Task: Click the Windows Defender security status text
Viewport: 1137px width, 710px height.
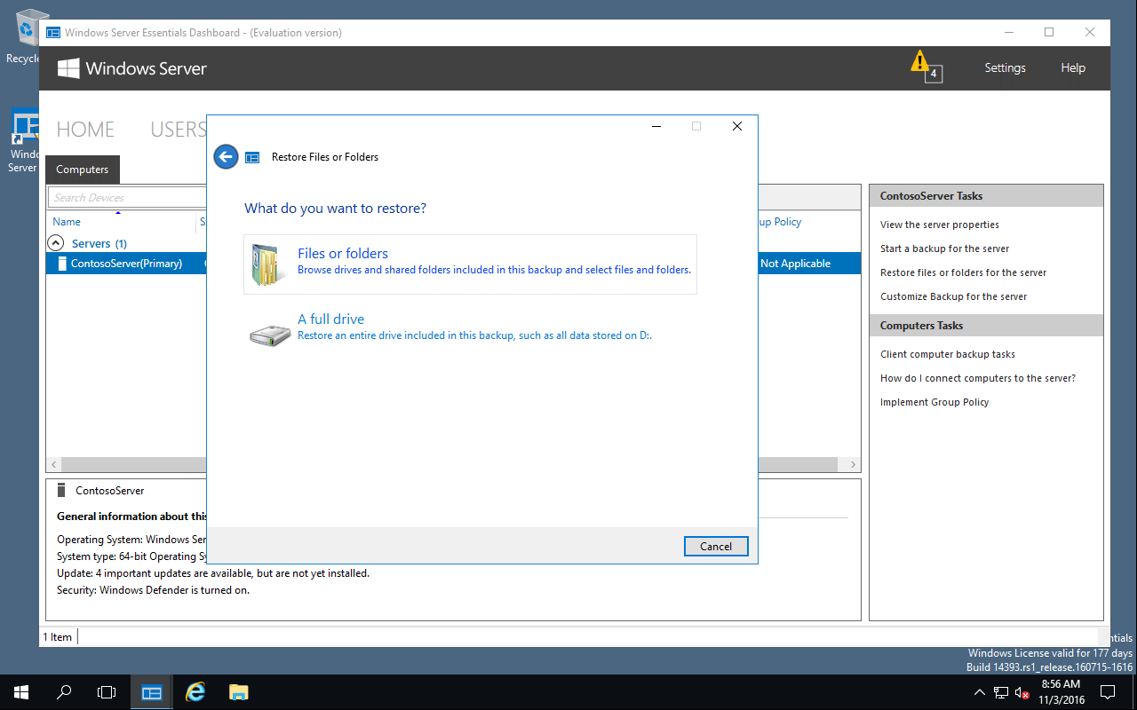Action: pos(153,590)
